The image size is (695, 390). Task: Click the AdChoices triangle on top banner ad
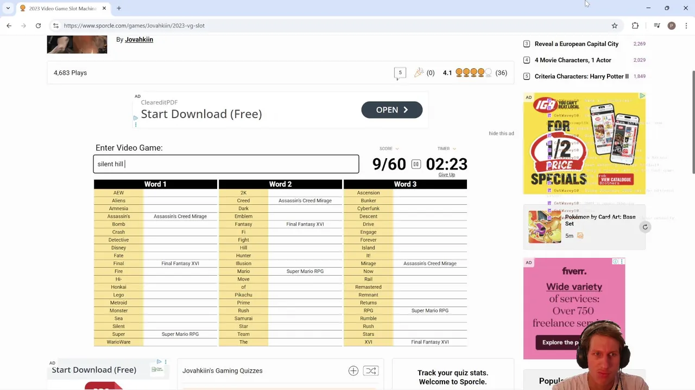point(135,118)
